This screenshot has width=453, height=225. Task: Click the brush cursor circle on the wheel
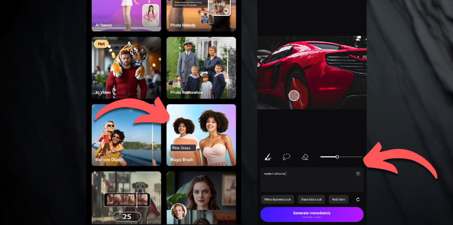(x=294, y=96)
